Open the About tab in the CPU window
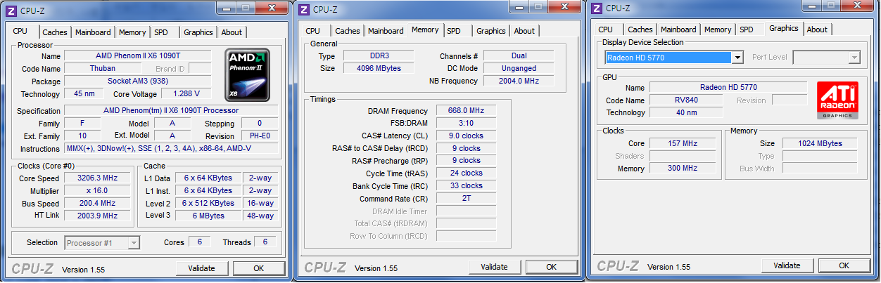 (232, 32)
